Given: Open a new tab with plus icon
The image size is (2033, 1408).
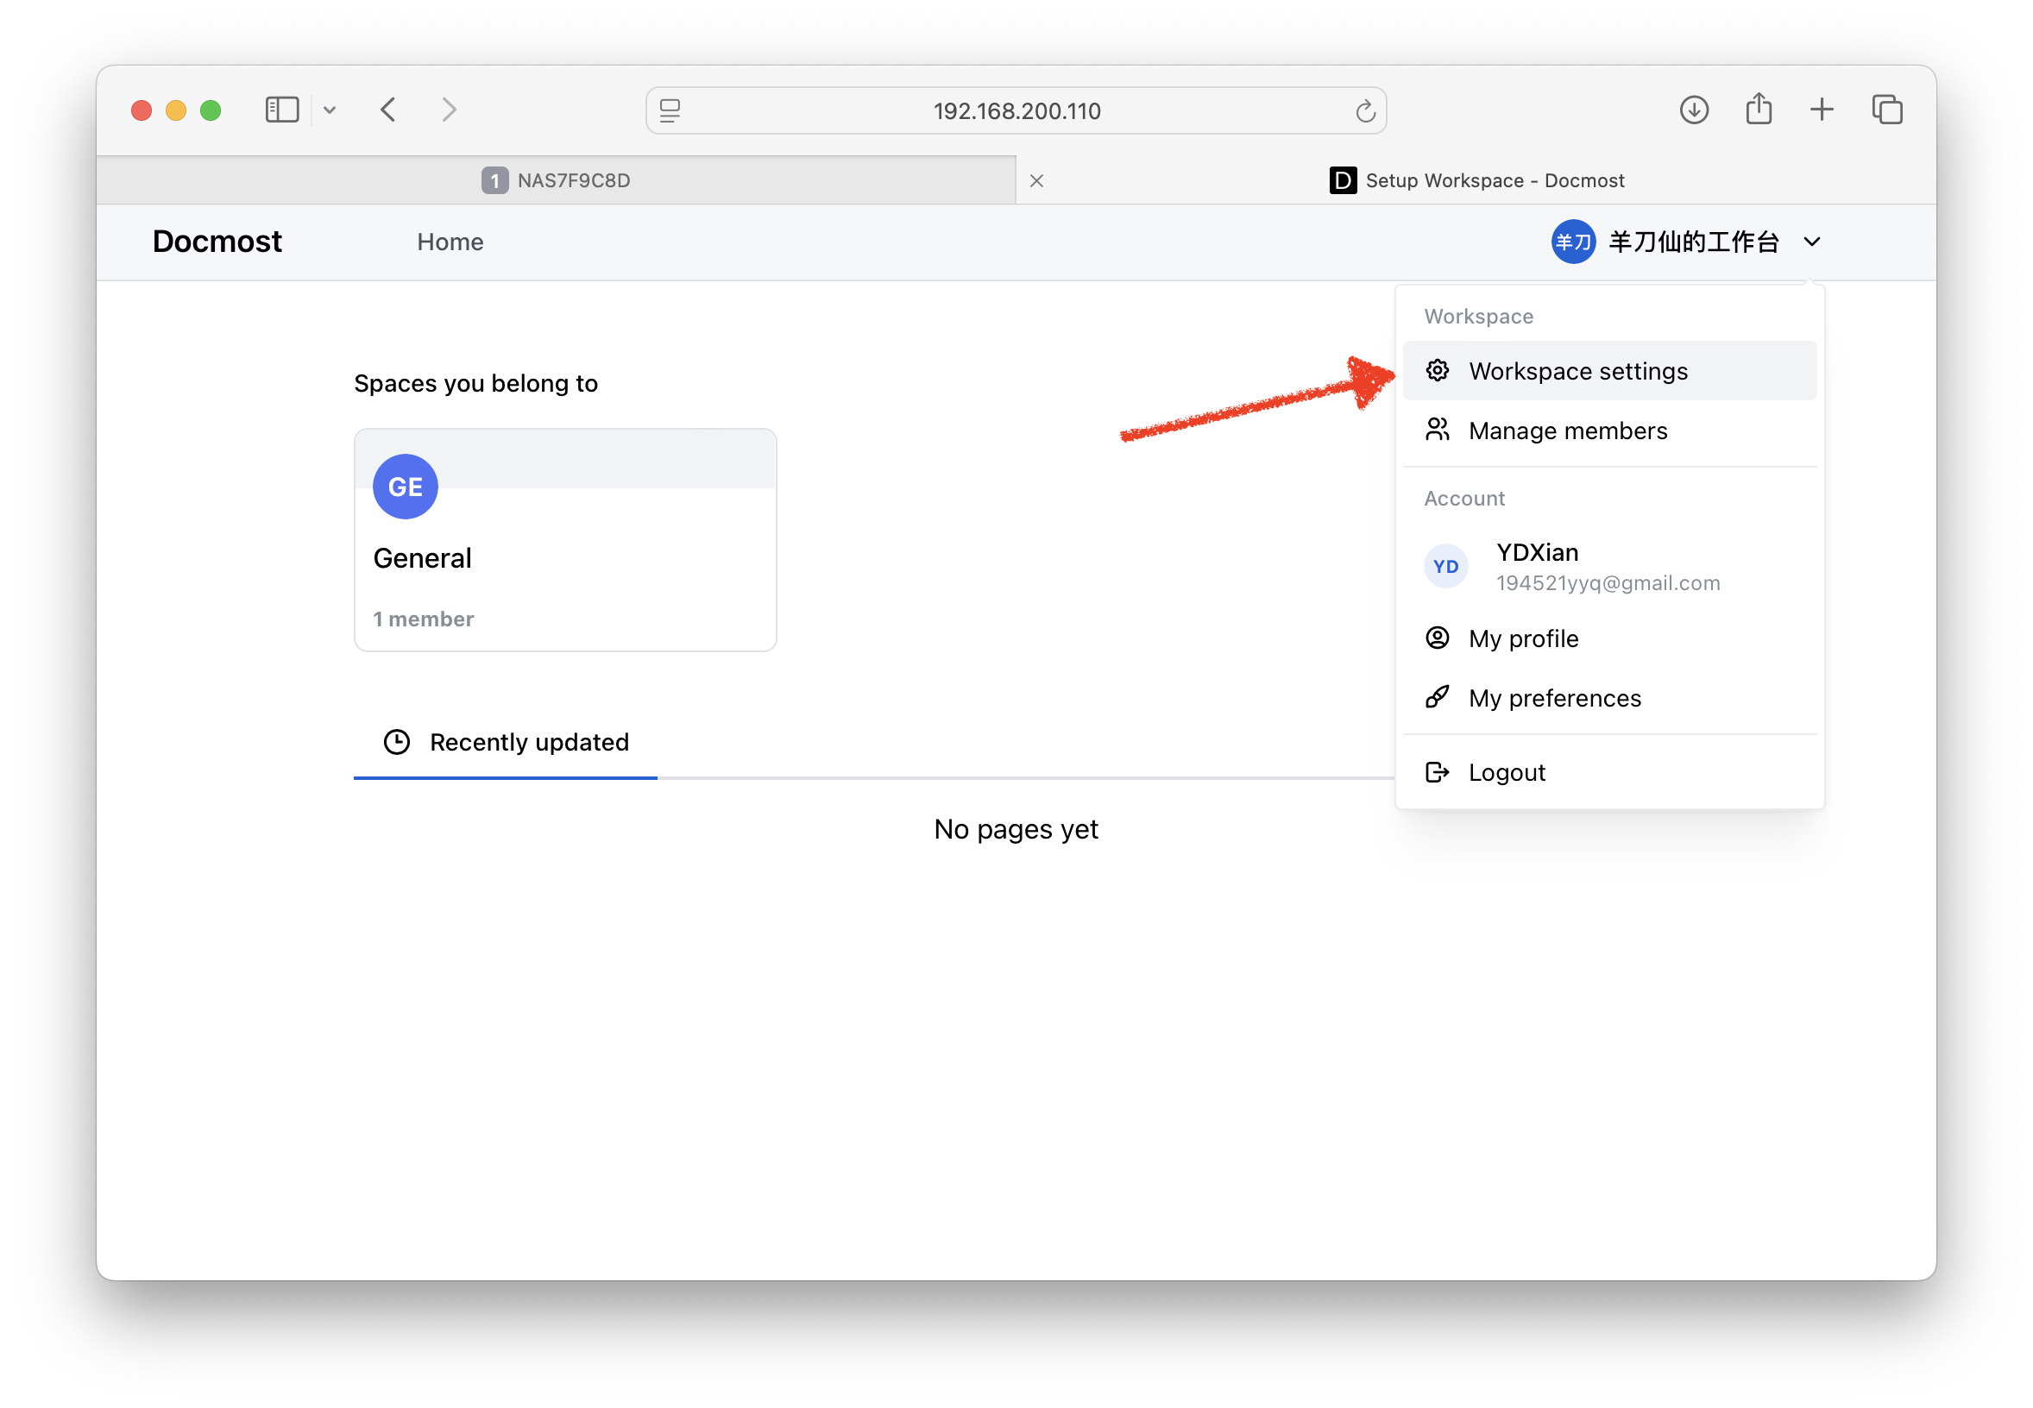Looking at the screenshot, I should [1822, 110].
